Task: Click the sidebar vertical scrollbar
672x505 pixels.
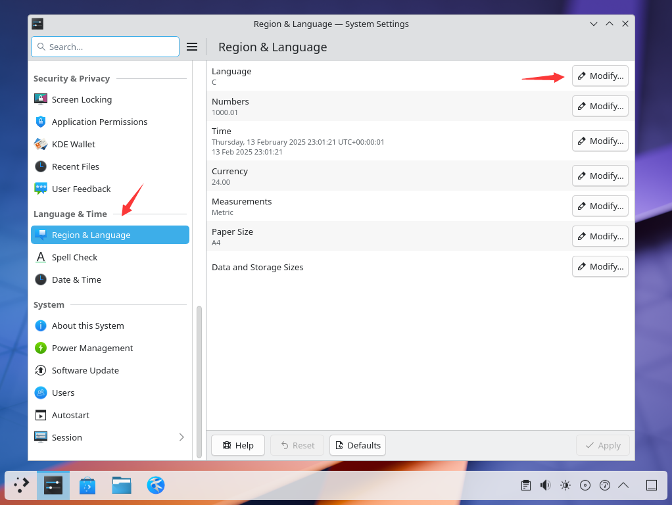Action: coord(199,381)
